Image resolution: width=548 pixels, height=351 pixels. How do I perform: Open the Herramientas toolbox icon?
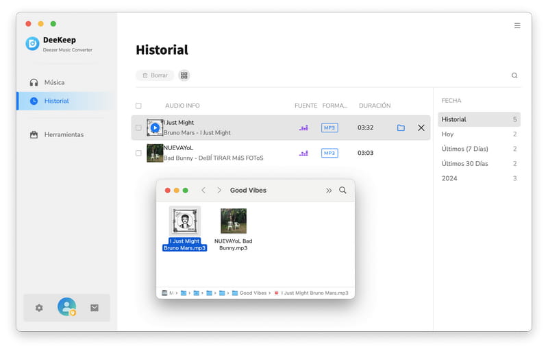pos(34,134)
